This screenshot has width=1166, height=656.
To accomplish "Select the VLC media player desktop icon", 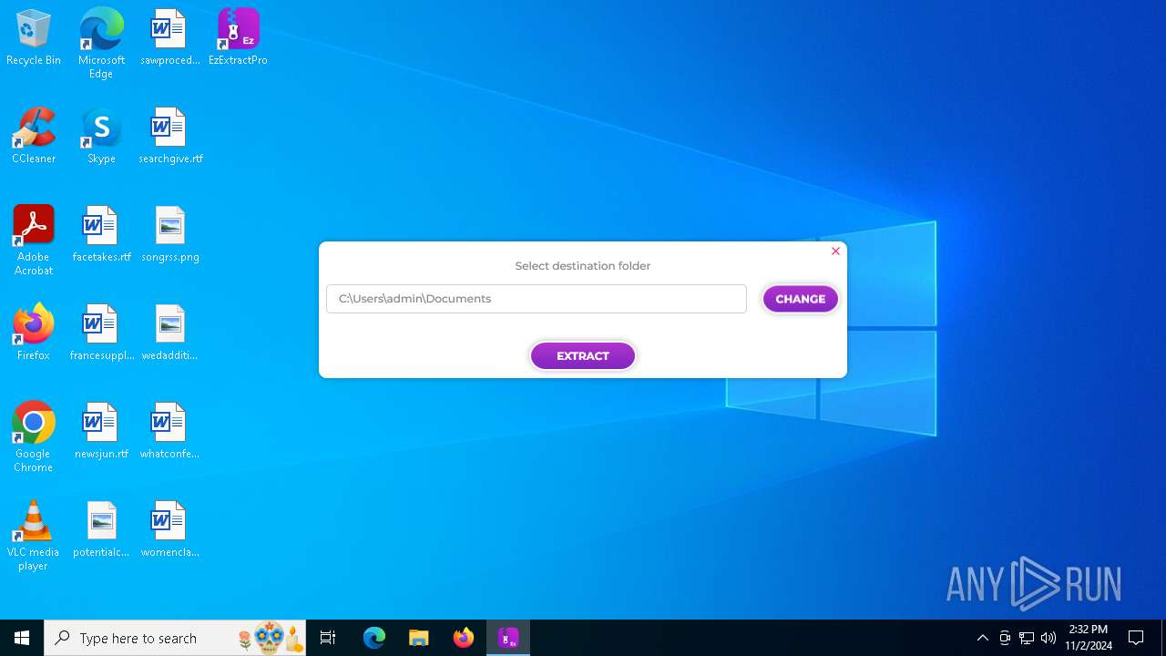I will (34, 536).
